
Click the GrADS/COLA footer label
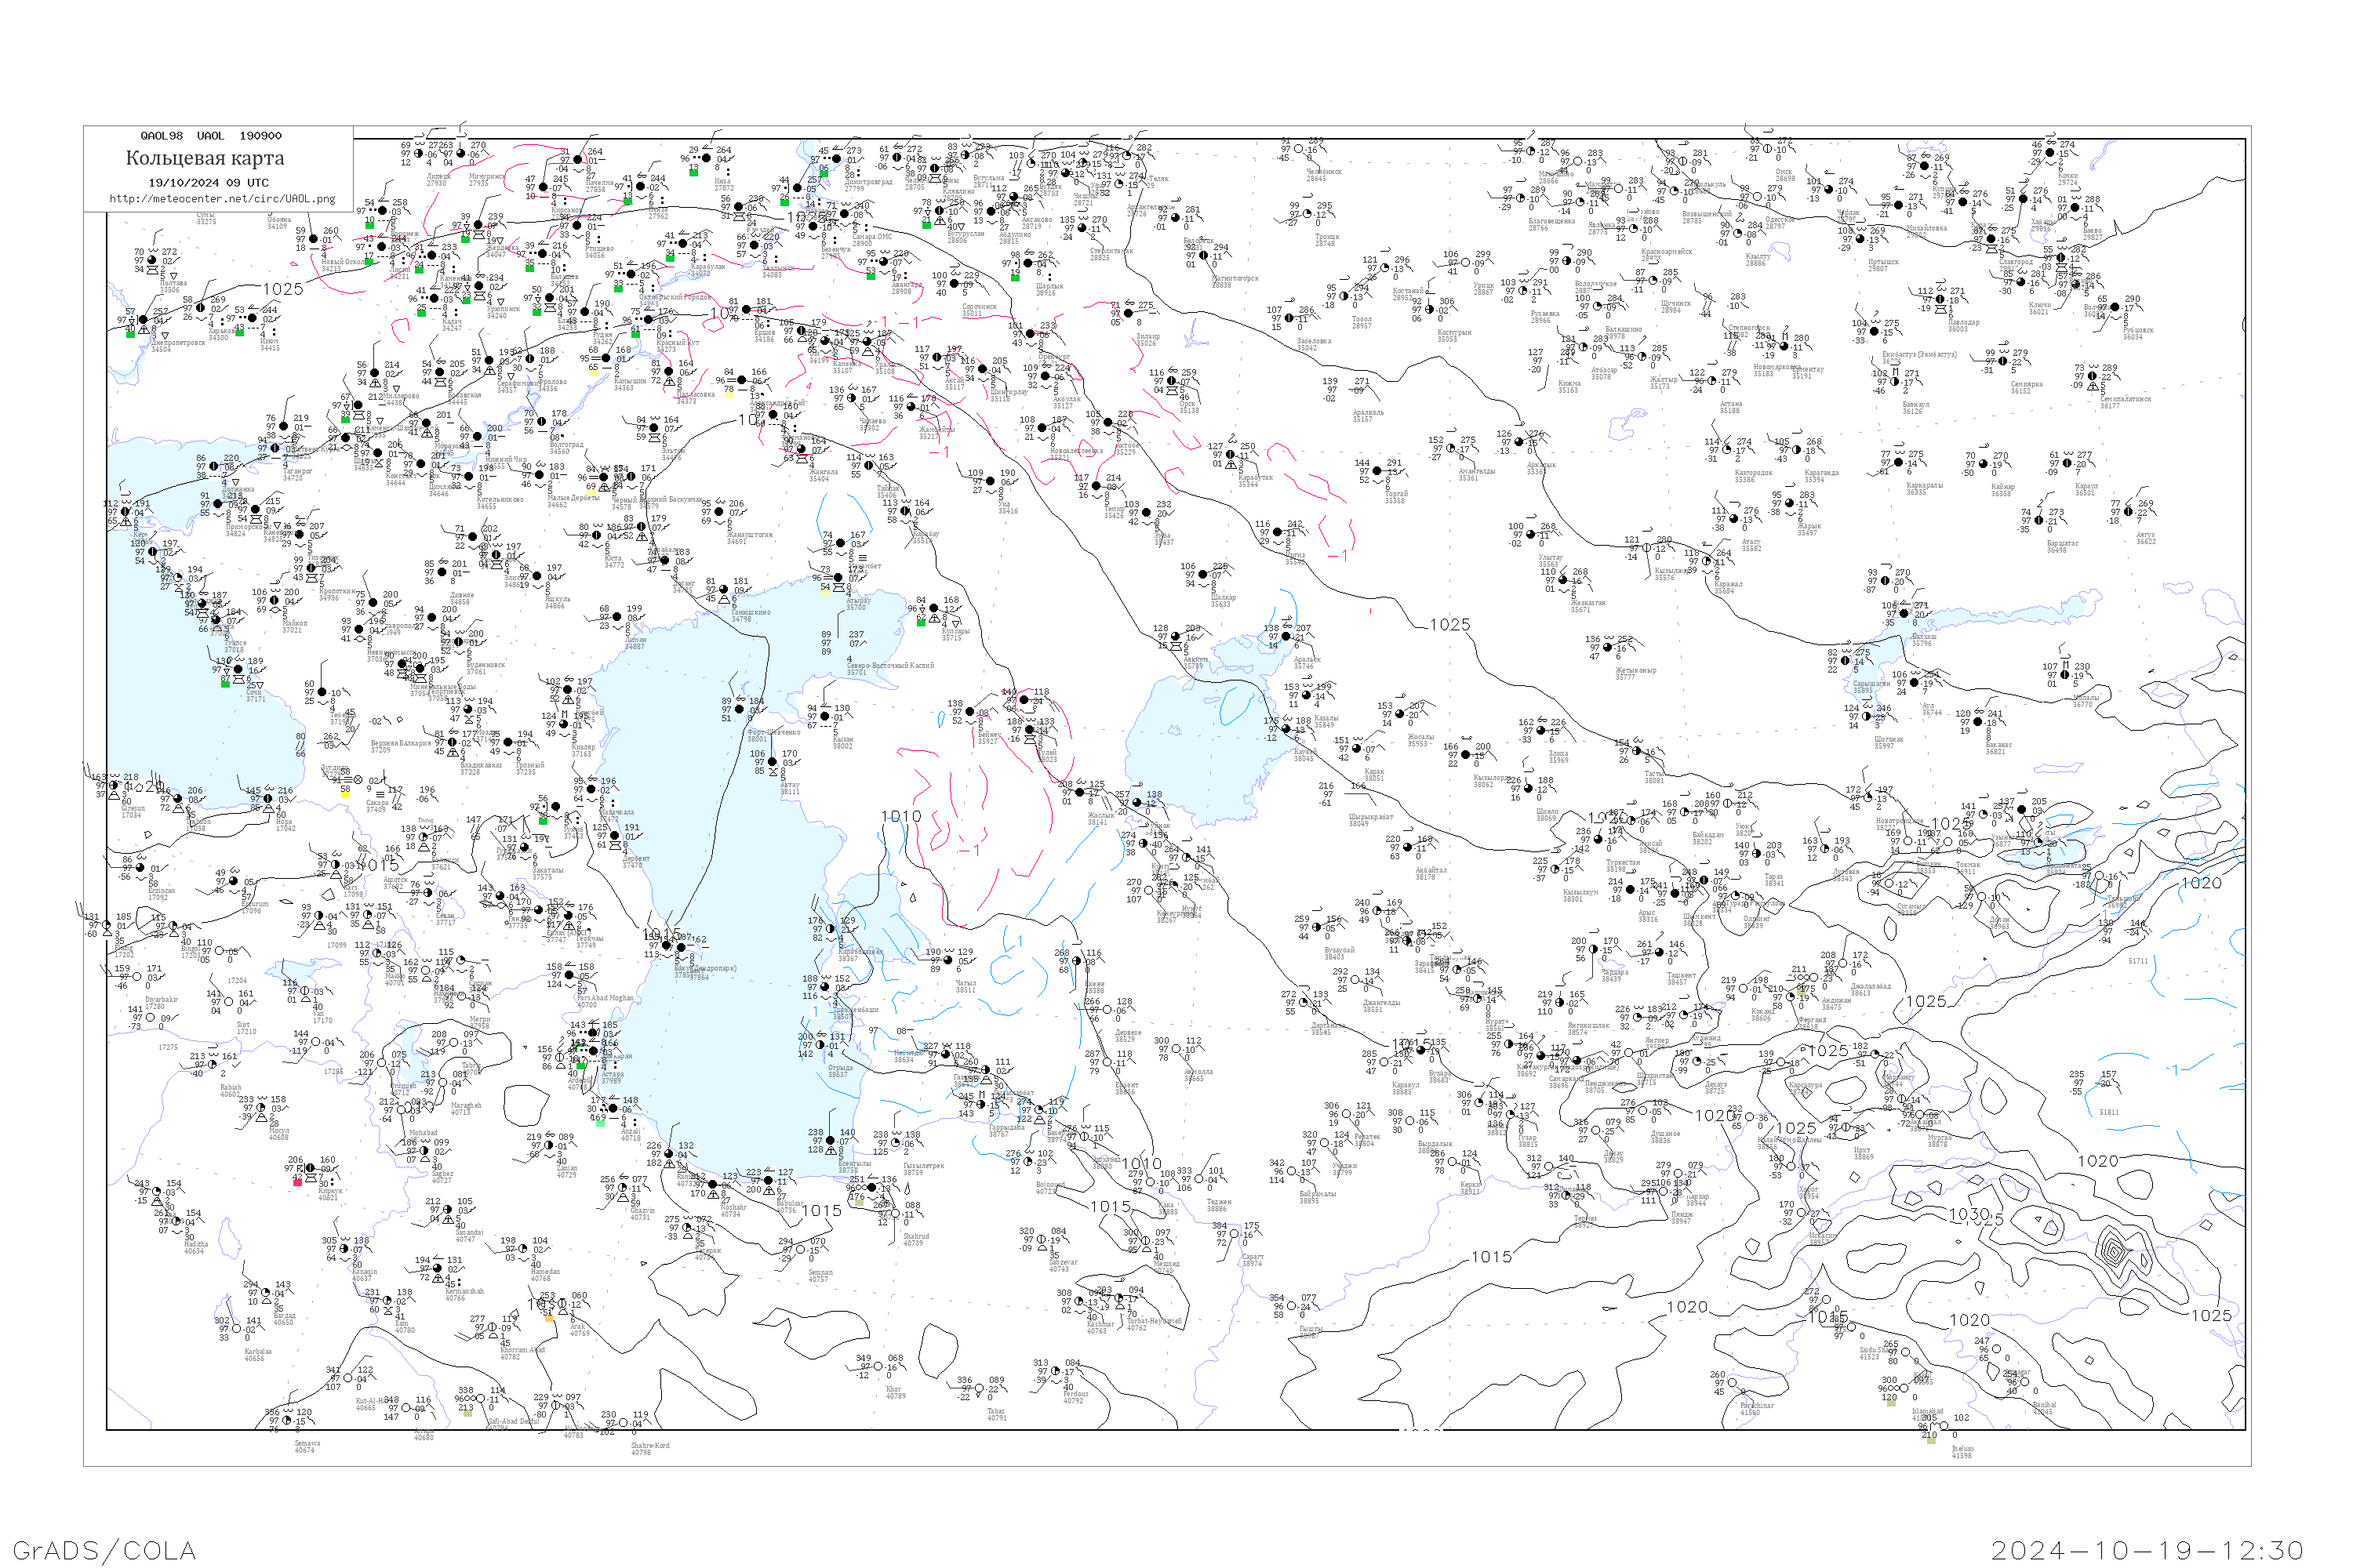(x=104, y=1550)
